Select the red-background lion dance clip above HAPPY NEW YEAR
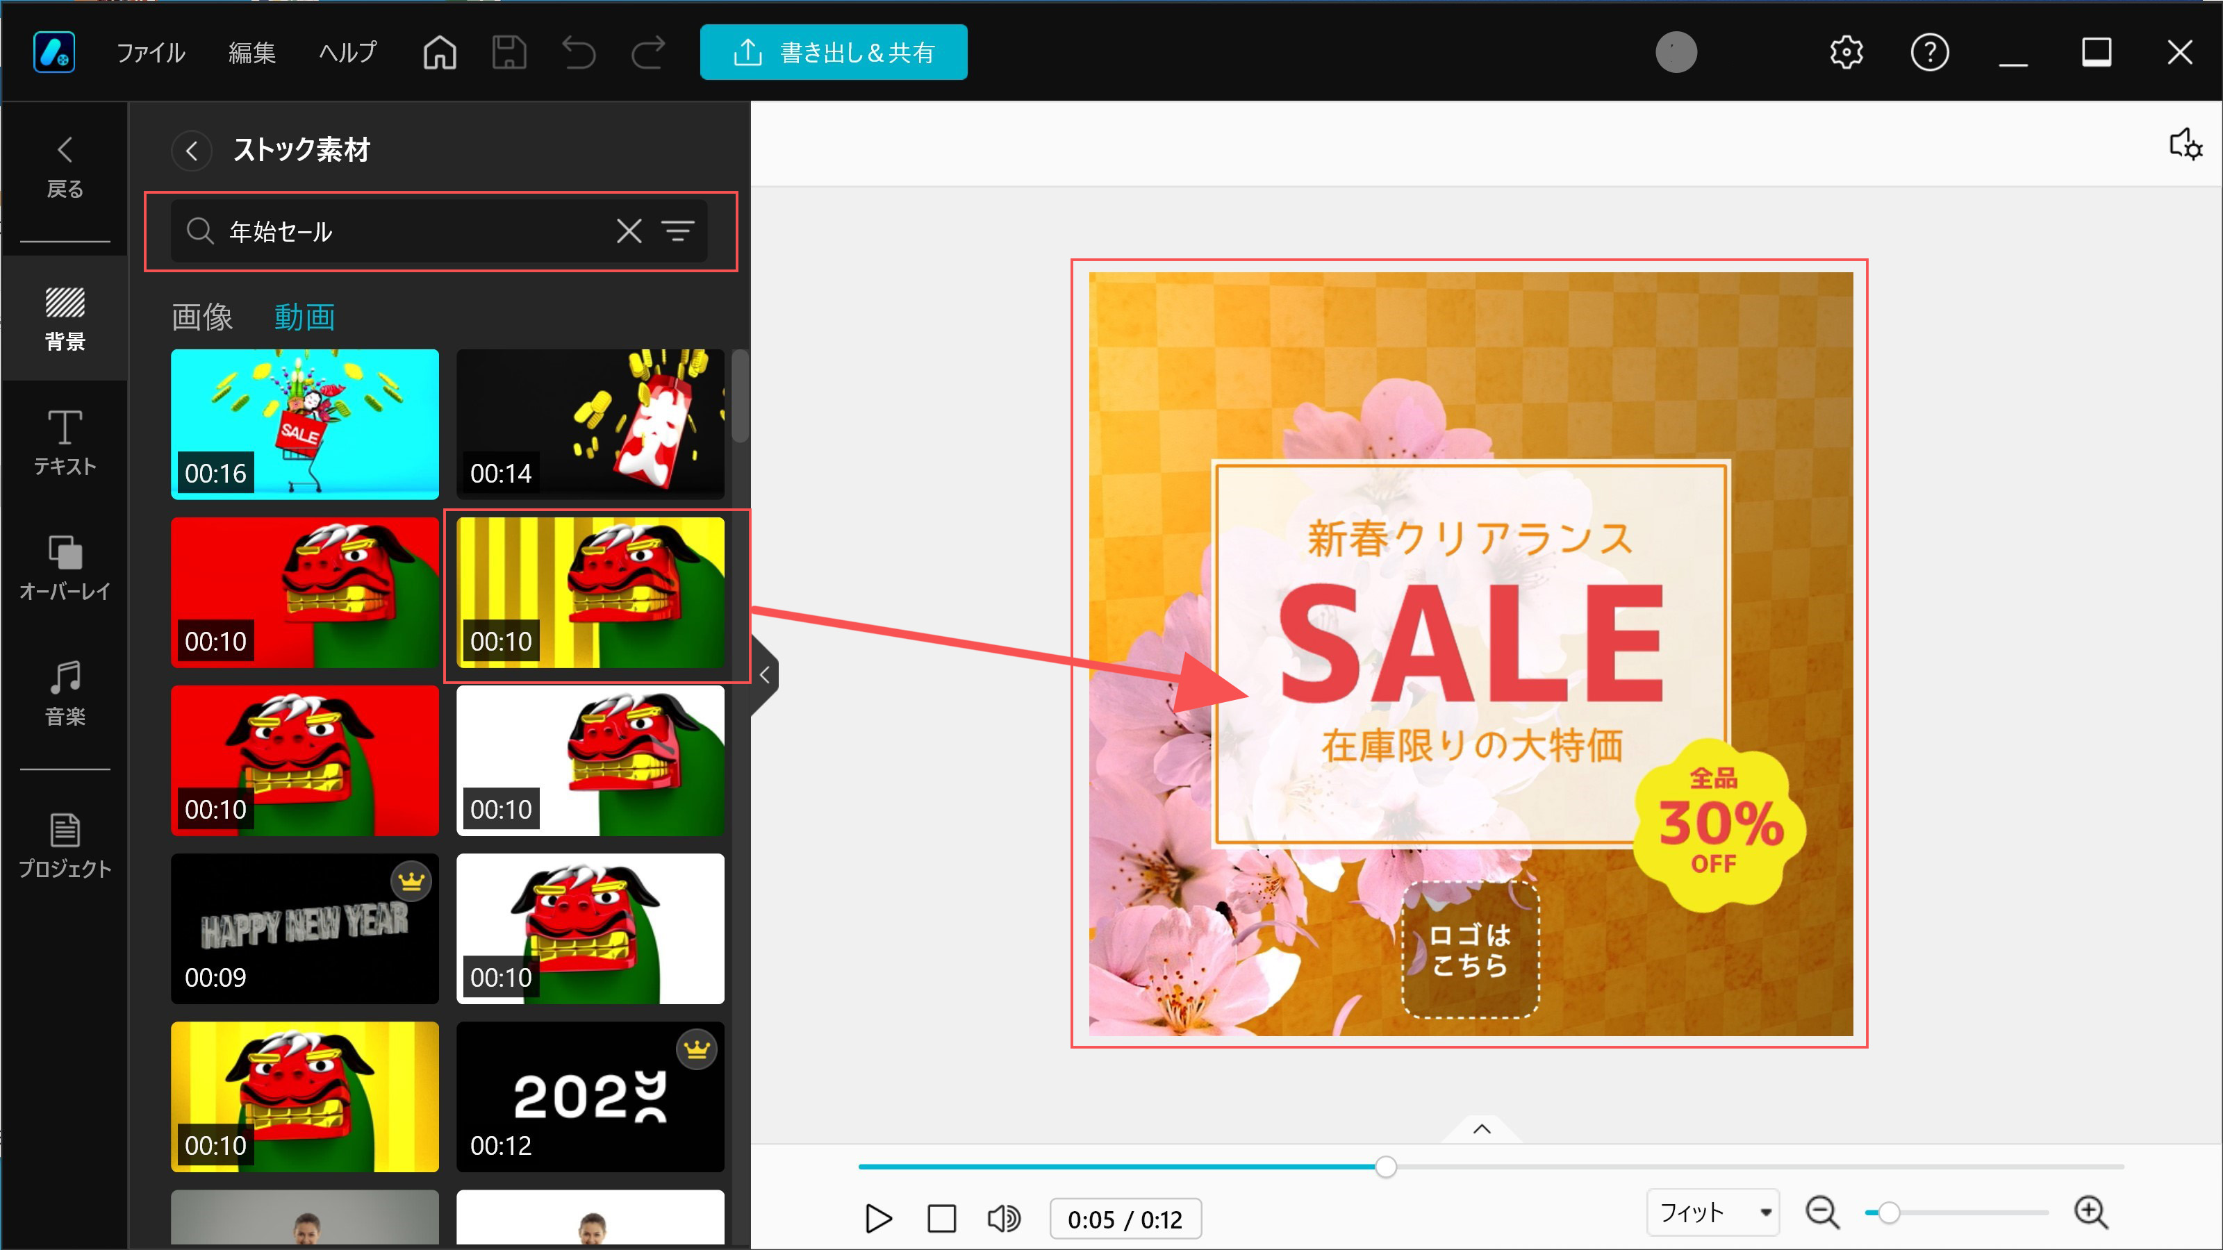Viewport: 2223px width, 1250px height. click(x=305, y=761)
